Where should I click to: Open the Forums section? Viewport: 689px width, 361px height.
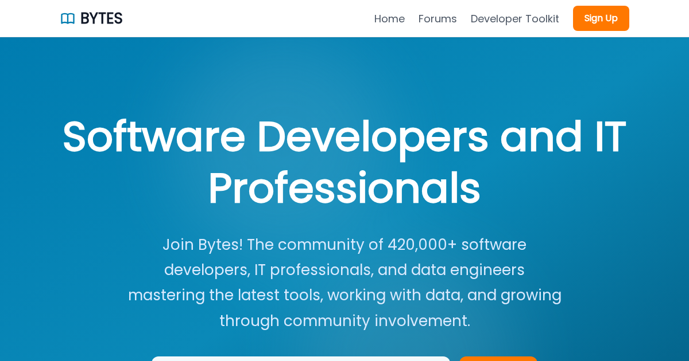[x=438, y=19]
